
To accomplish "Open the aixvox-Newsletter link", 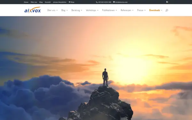I will (60, 2).
